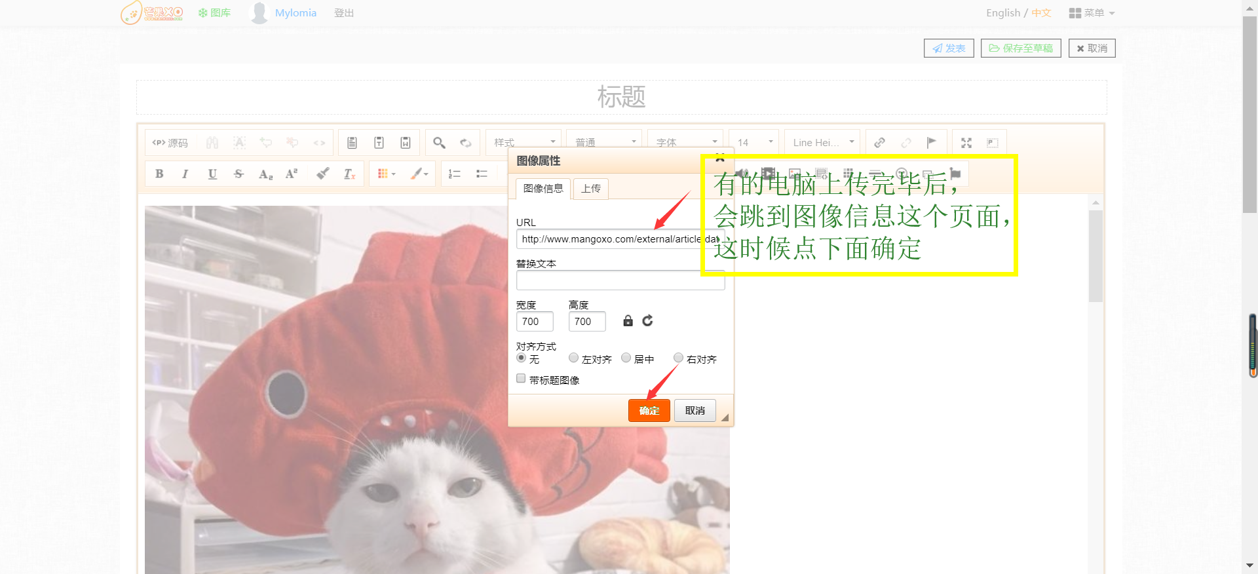Click 登出 to log out

tap(344, 12)
